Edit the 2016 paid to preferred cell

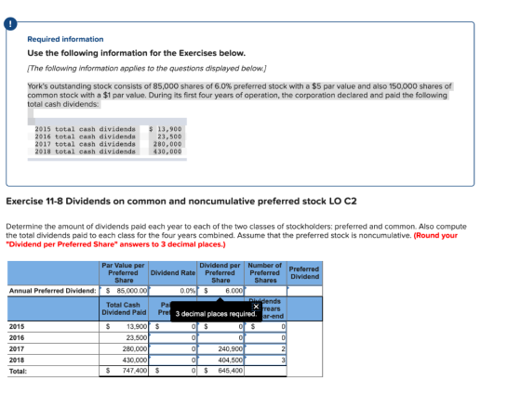[x=173, y=338]
